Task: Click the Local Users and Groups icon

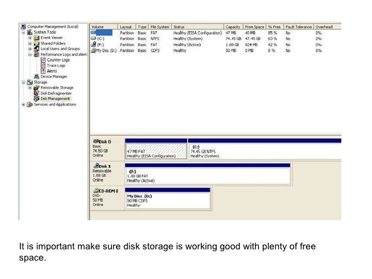Action: (x=37, y=49)
